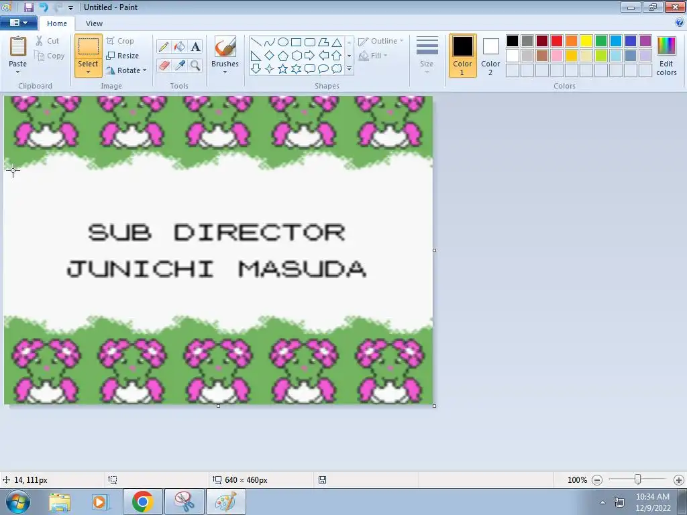This screenshot has height=515, width=687.
Task: Choose the Right triangle shape
Action: [256, 56]
